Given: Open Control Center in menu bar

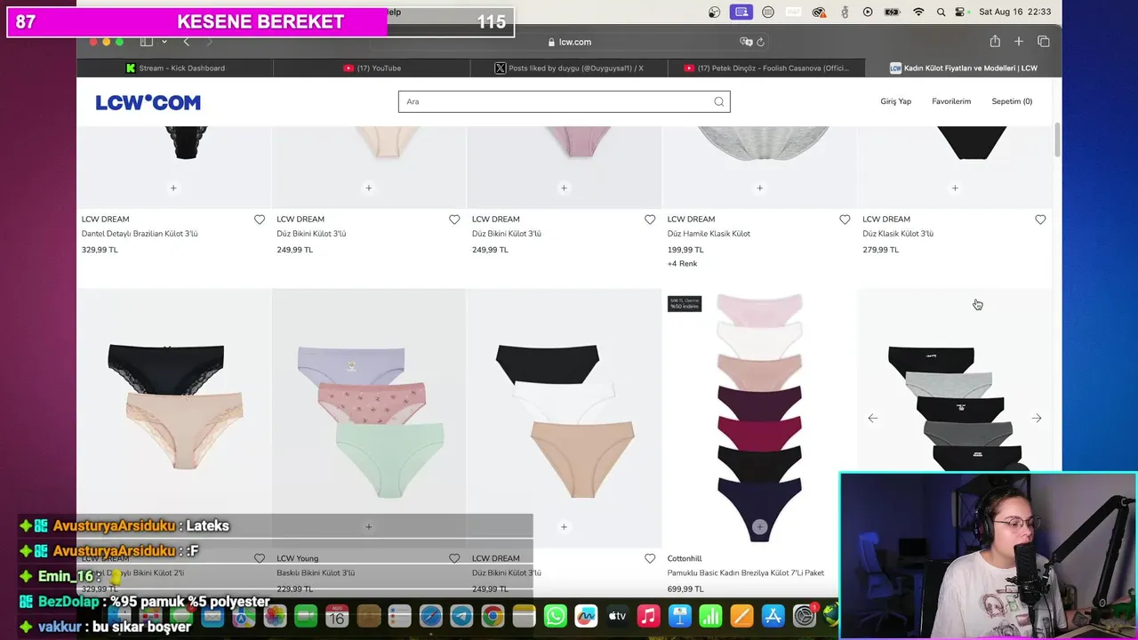Looking at the screenshot, I should [959, 12].
